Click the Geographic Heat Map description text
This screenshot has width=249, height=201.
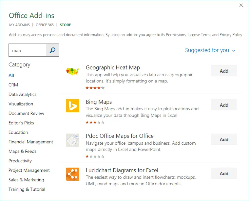pos(140,78)
